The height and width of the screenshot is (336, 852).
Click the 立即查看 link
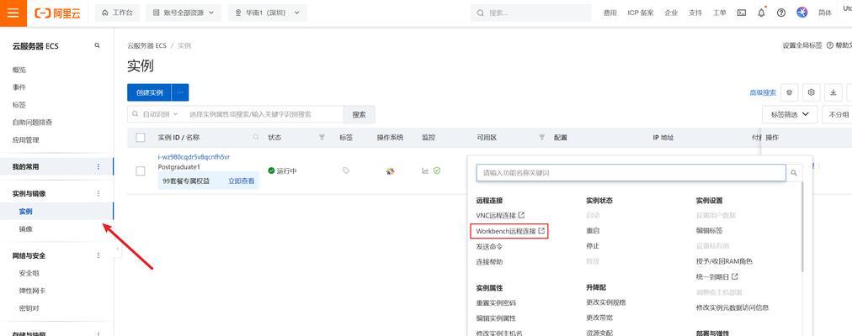click(241, 181)
